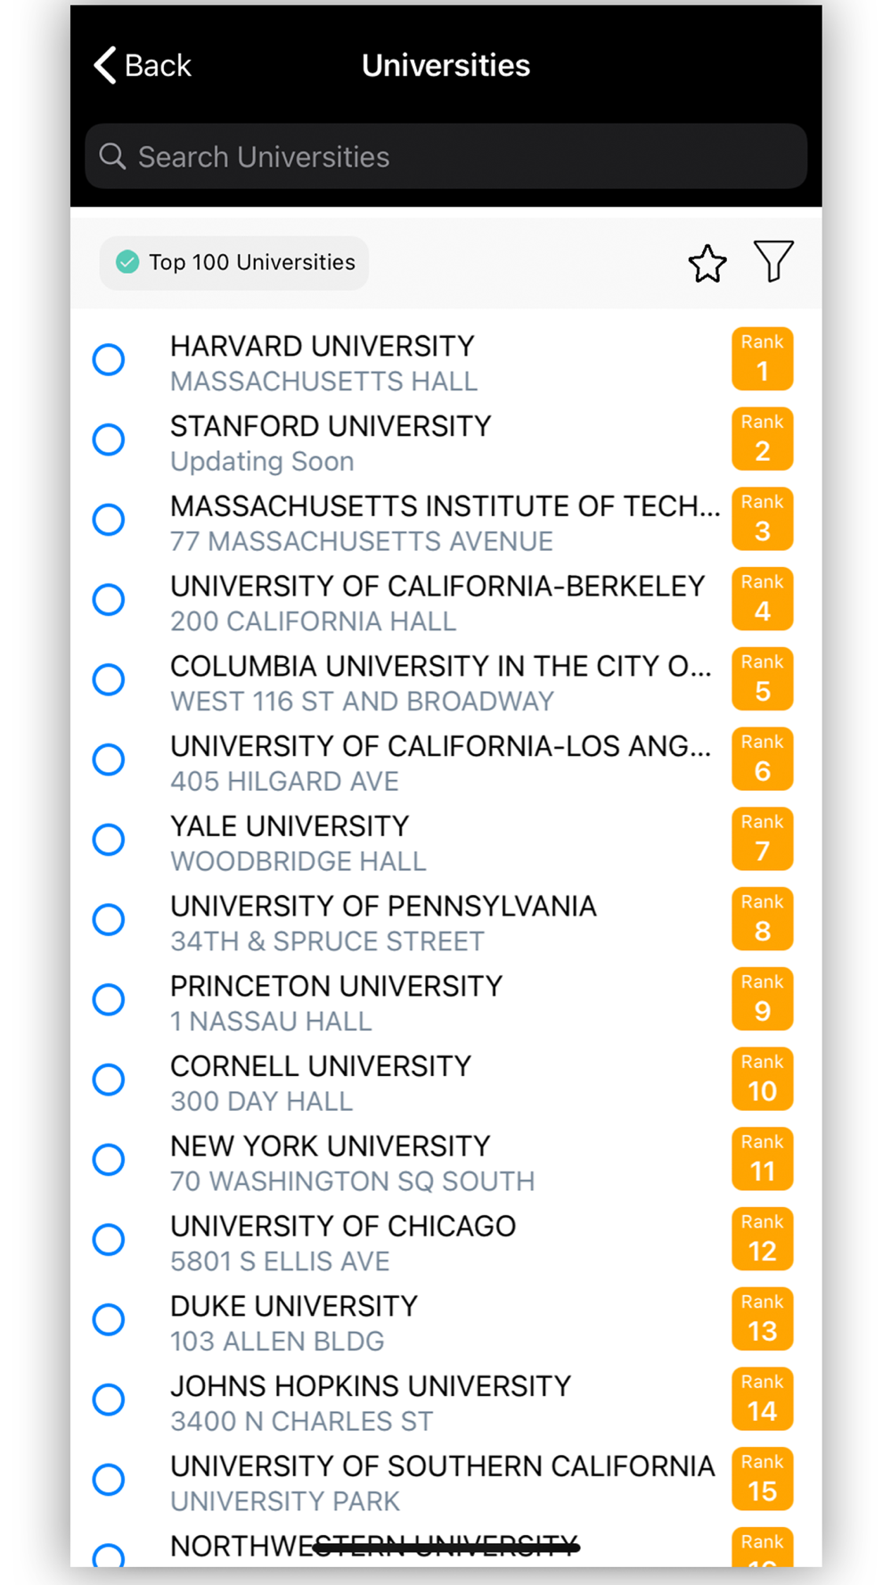Focus the Search Universities field
Image resolution: width=891 pixels, height=1585 pixels.
(x=445, y=156)
